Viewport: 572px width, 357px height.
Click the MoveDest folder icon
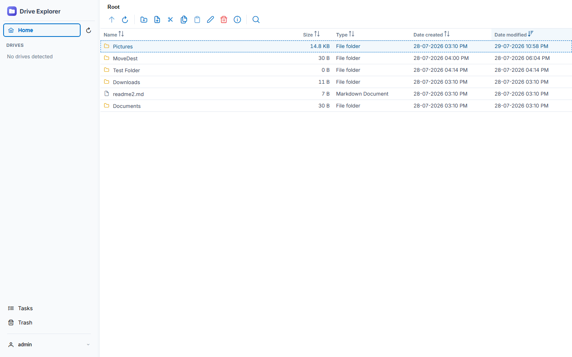click(106, 58)
